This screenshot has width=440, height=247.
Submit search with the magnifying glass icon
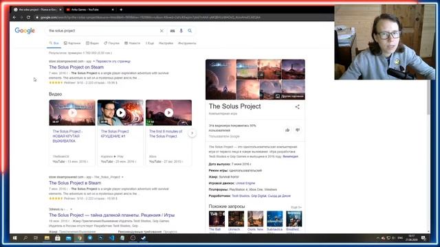(x=190, y=31)
